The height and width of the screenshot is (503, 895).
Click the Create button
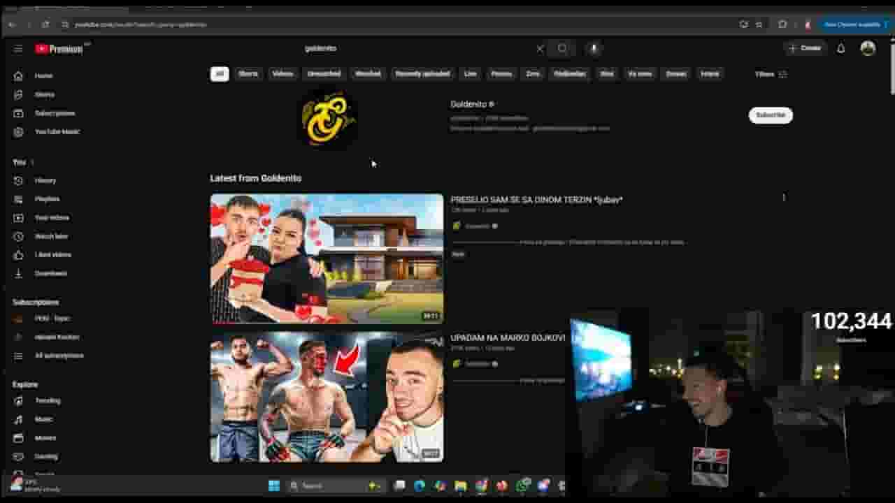(x=804, y=48)
